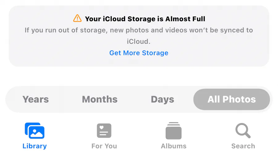
Task: Tap the blank area below storage banner
Action: point(139,76)
